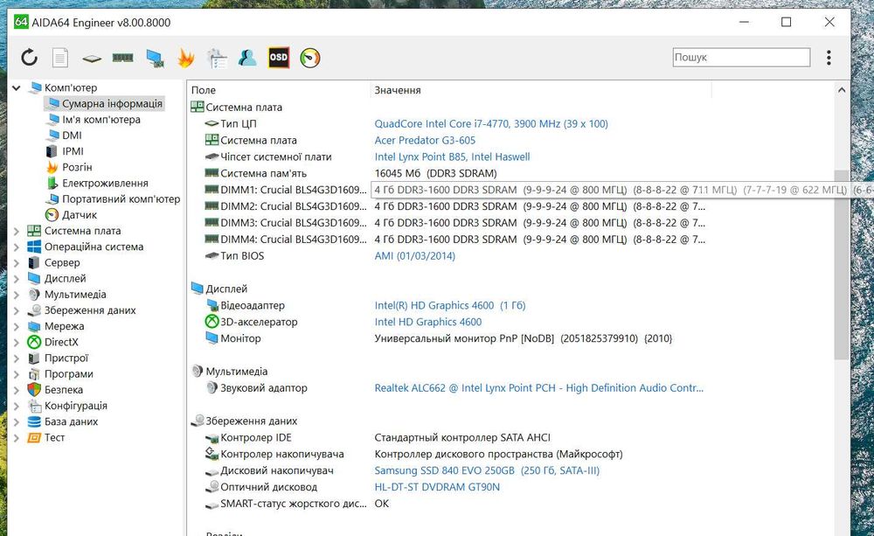Image resolution: width=874 pixels, height=536 pixels.
Task: Expand the Пристрої tree node
Action: (x=16, y=358)
